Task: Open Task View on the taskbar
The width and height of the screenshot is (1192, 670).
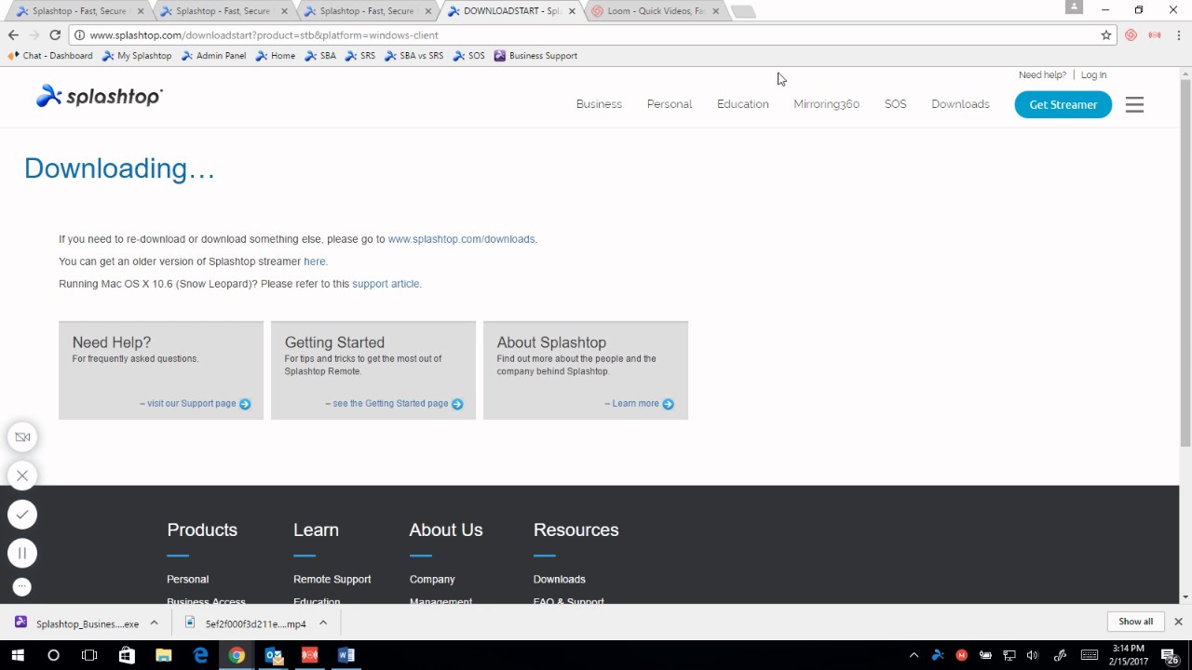Action: [x=89, y=655]
